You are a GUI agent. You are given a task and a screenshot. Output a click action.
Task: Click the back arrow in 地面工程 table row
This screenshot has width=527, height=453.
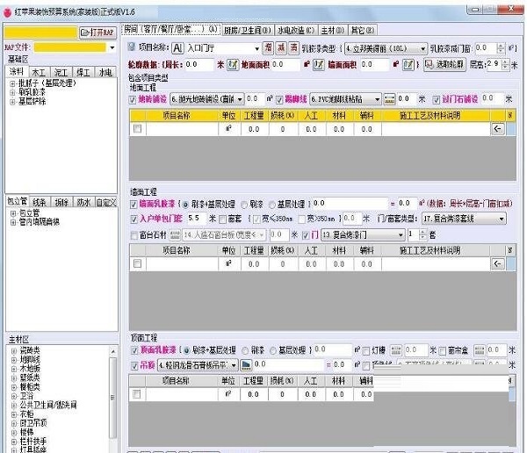click(498, 129)
